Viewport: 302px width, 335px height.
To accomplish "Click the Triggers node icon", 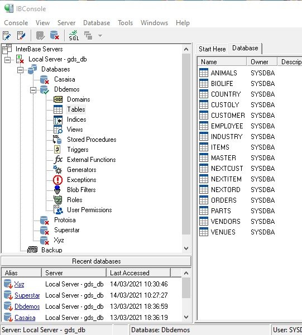I will click(x=57, y=150).
